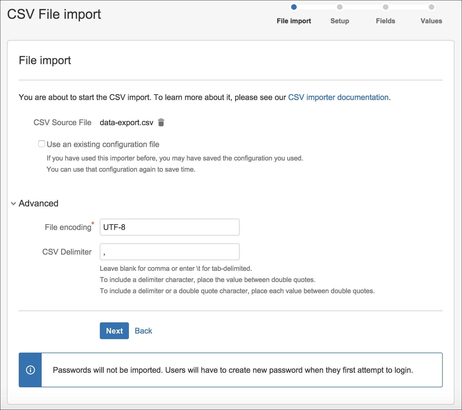The height and width of the screenshot is (410, 462).
Task: Focus the File encoding UTF-8 field
Action: (x=169, y=227)
